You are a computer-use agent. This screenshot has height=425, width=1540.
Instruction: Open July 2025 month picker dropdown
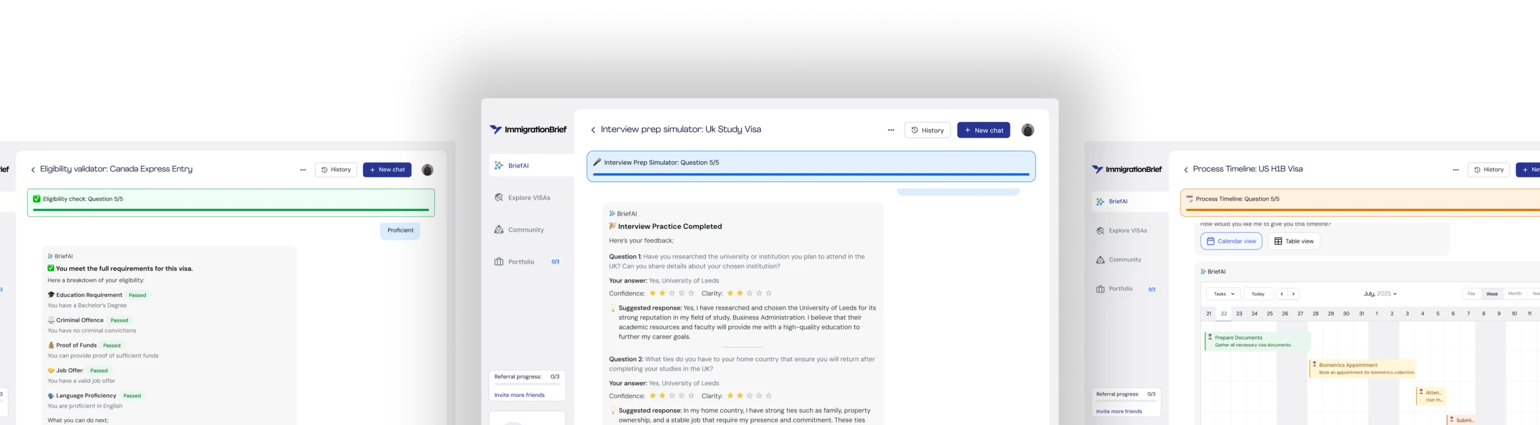pyautogui.click(x=1380, y=294)
